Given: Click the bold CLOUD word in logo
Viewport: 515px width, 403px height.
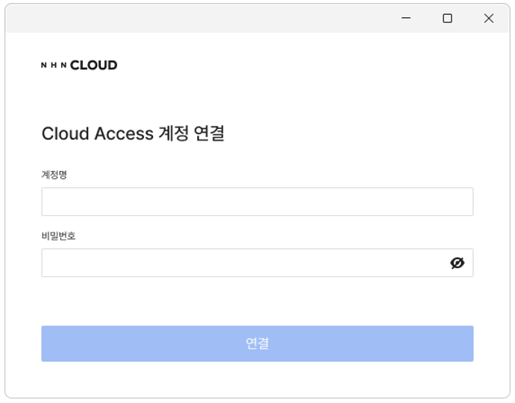Looking at the screenshot, I should click(93, 65).
